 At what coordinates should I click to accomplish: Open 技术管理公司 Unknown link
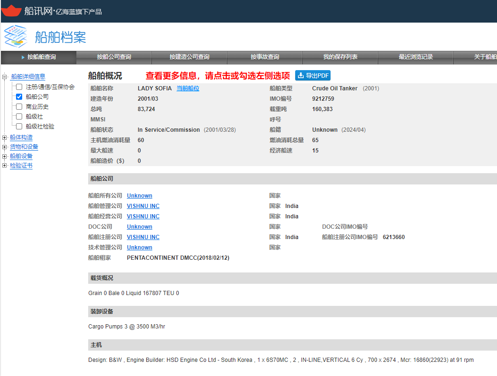click(x=140, y=247)
